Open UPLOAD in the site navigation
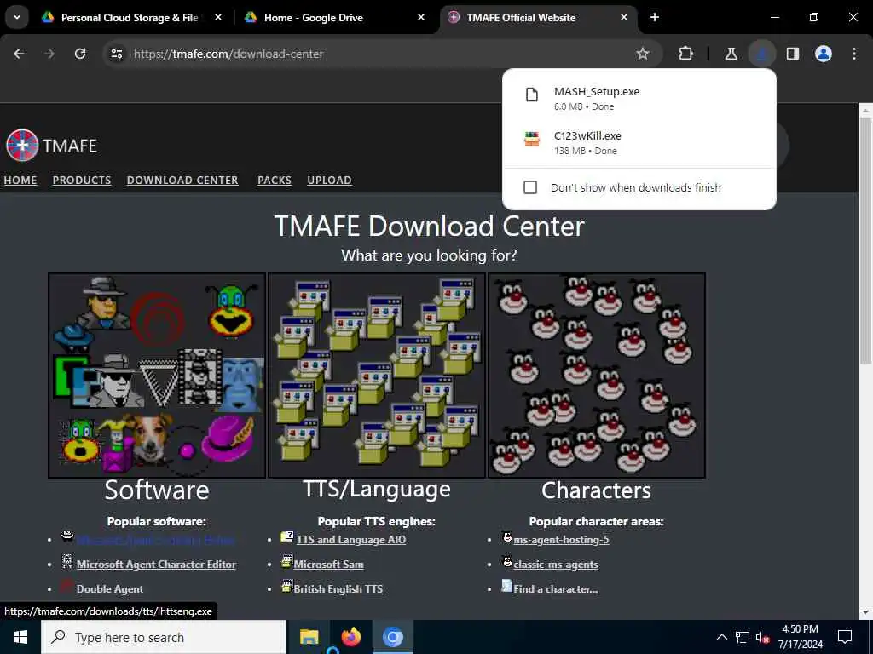This screenshot has width=873, height=654. [x=330, y=181]
